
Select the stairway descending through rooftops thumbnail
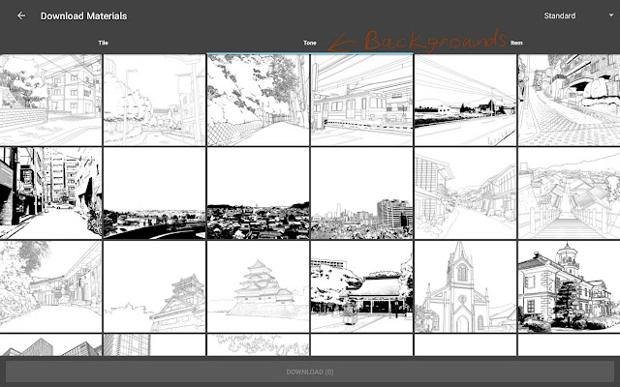(x=569, y=193)
